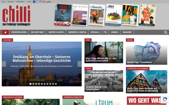Open the 4family magazine cover

97,15
